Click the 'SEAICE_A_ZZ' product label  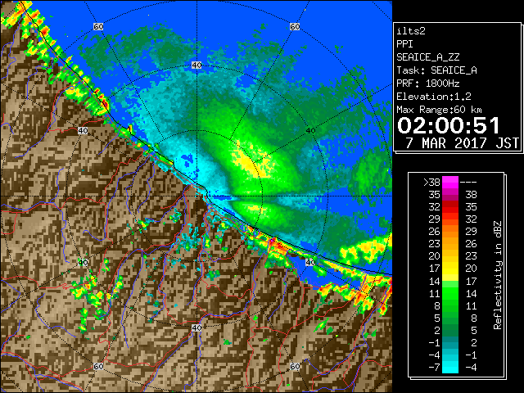[427, 57]
